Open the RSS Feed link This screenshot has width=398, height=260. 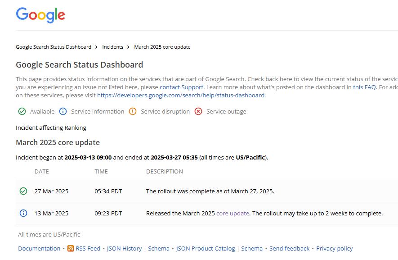88,249
